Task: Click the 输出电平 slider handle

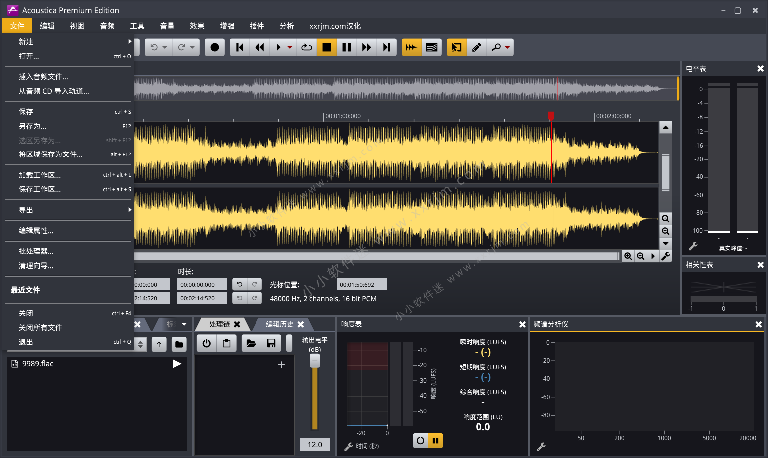Action: 315,361
